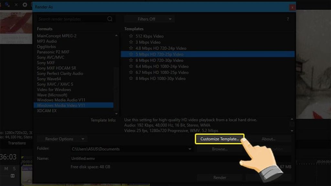
Task: Click the track view icon below the mute button
Action: tap(13, 176)
